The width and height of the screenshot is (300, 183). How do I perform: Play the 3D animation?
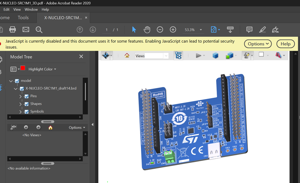pyautogui.click(x=198, y=55)
